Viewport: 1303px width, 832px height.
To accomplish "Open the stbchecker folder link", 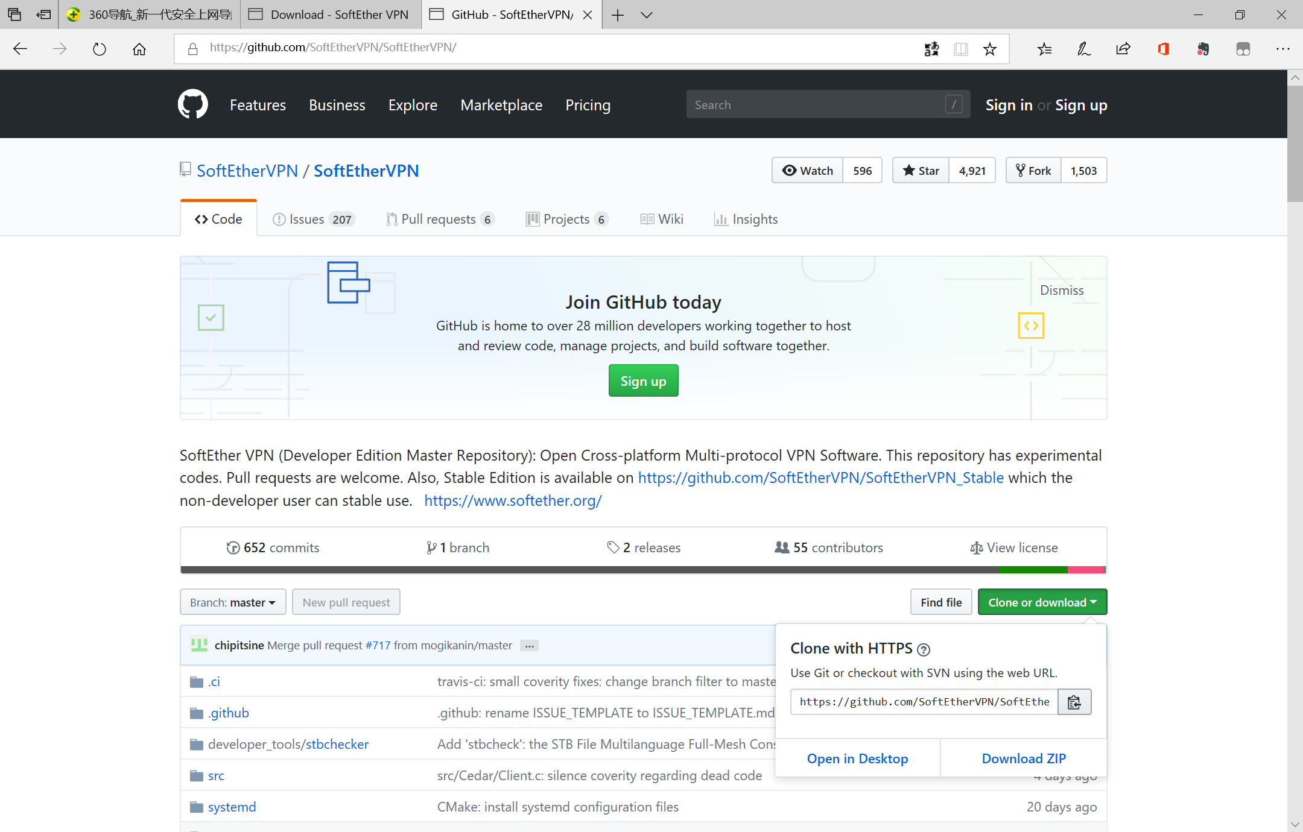I will (x=337, y=744).
